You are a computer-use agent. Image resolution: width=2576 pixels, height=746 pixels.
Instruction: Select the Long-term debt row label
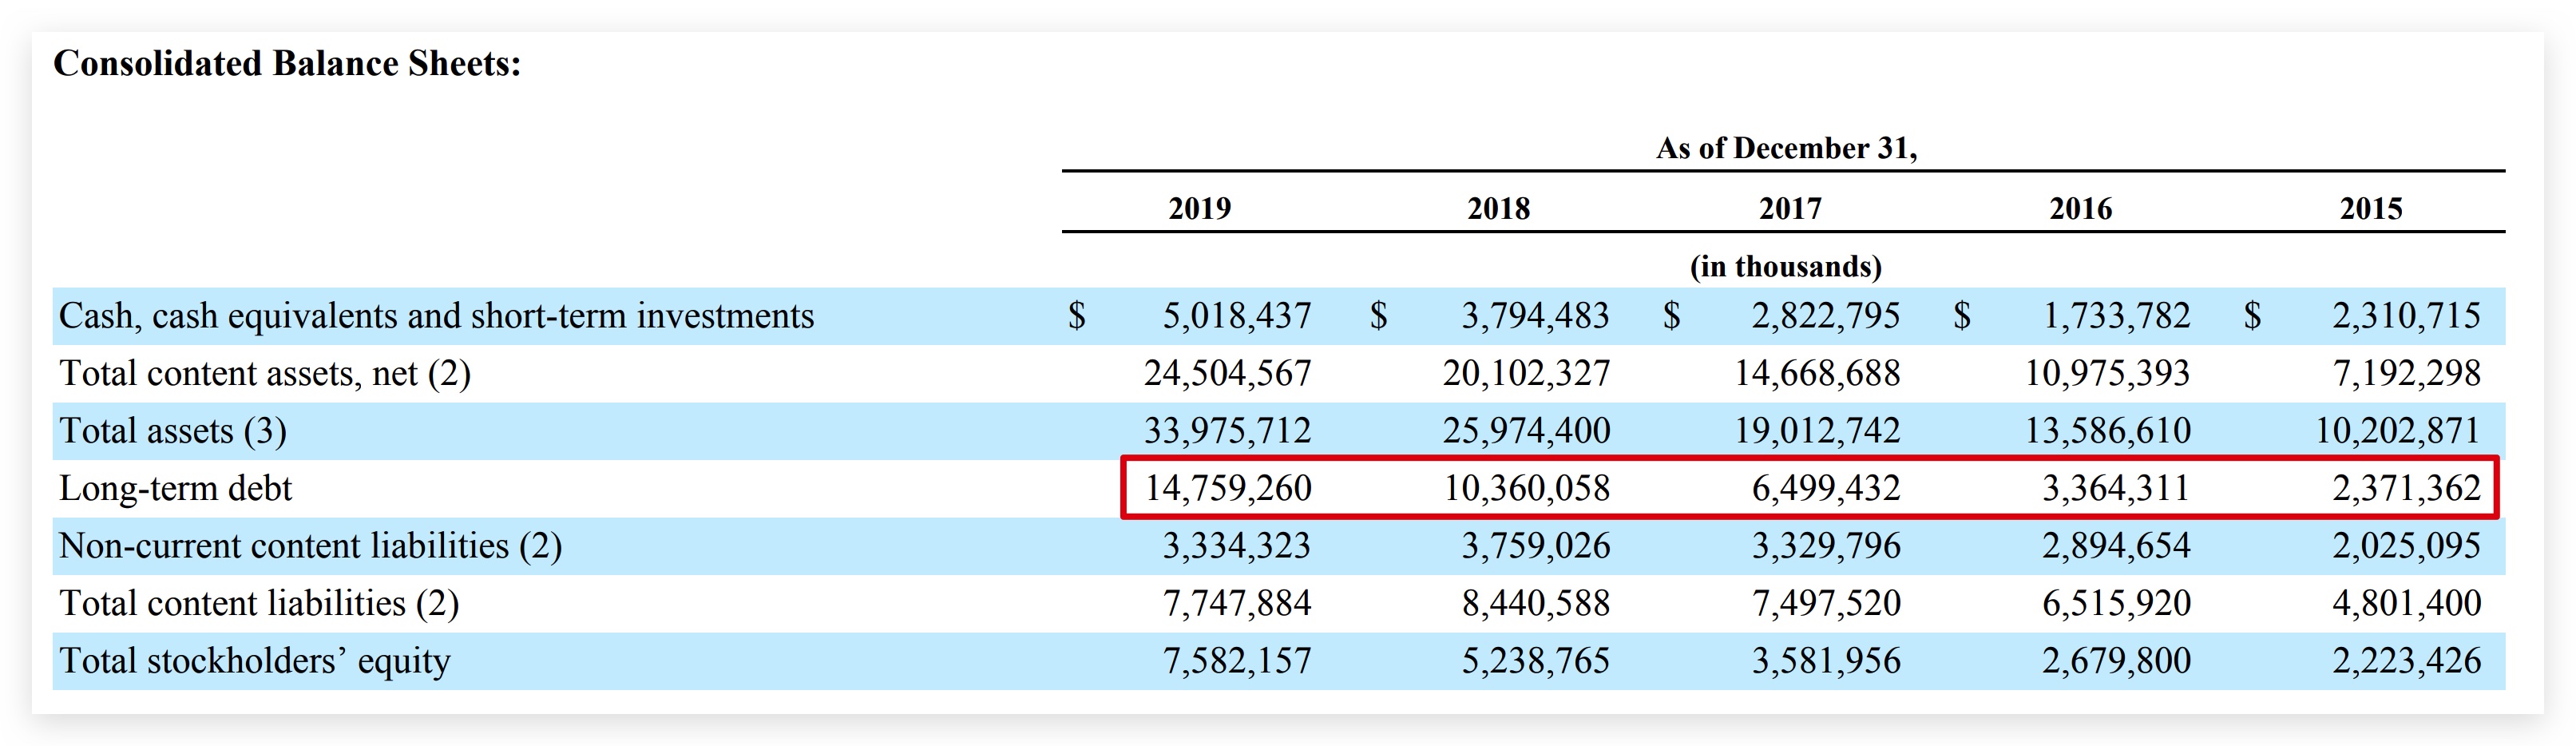coord(175,488)
